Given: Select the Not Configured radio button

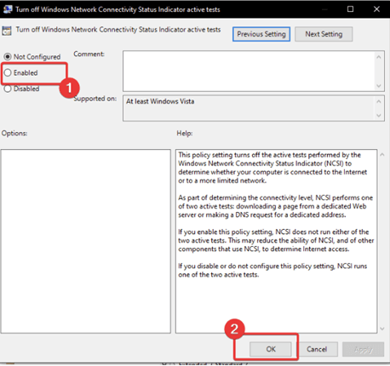Looking at the screenshot, I should [8, 57].
